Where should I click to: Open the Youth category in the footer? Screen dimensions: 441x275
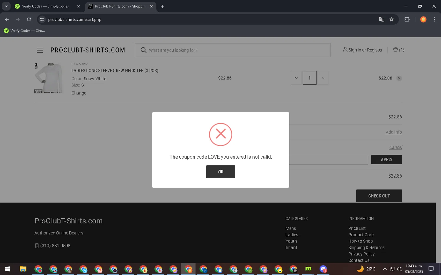pyautogui.click(x=291, y=241)
